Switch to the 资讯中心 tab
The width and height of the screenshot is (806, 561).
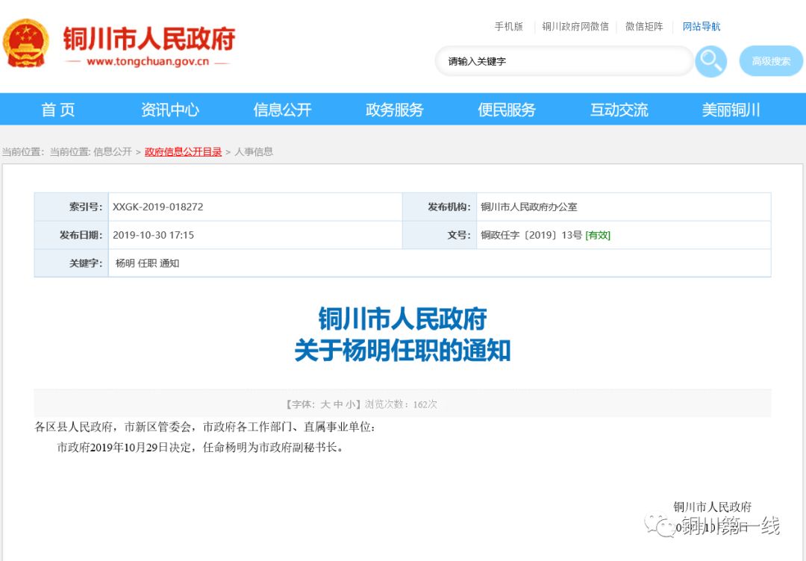pos(169,109)
